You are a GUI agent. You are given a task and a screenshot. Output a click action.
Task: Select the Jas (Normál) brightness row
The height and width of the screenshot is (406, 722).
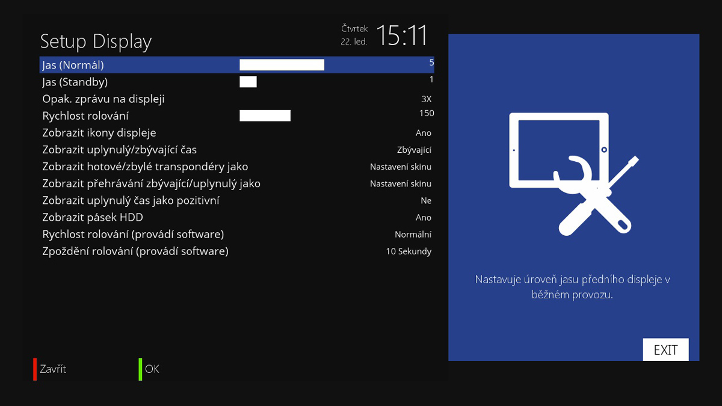237,65
